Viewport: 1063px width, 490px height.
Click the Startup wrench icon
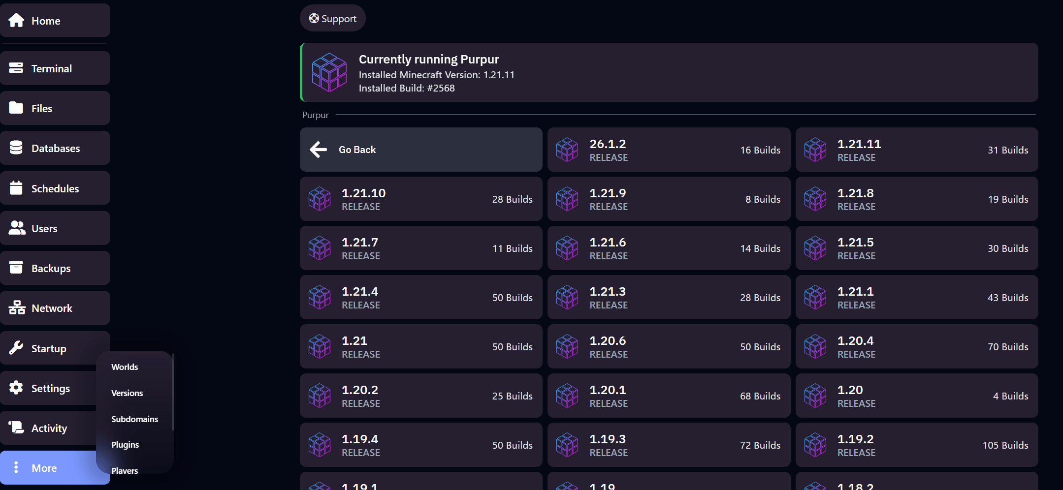pos(16,348)
